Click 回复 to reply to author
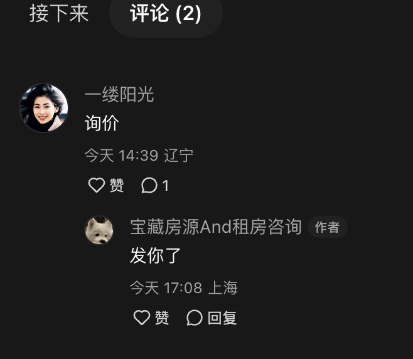 pyautogui.click(x=222, y=318)
